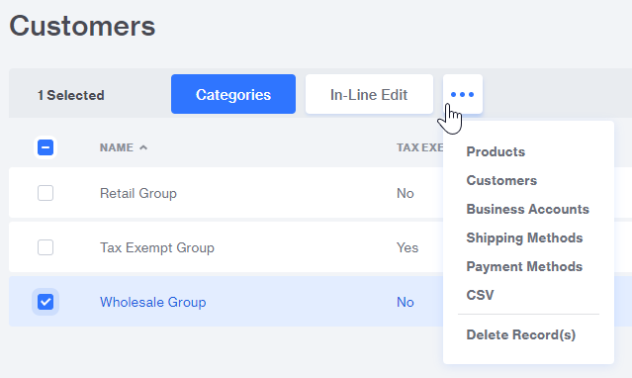Open the Wholesale Group link

coord(152,302)
